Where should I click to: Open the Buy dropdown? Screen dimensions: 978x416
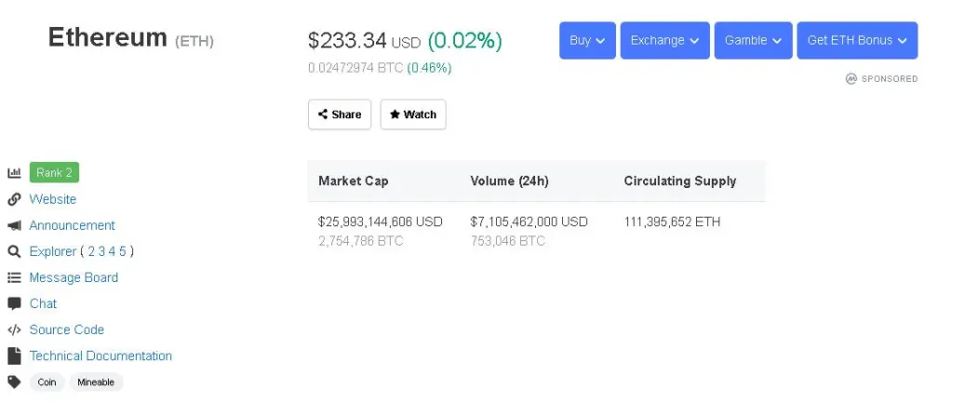587,41
